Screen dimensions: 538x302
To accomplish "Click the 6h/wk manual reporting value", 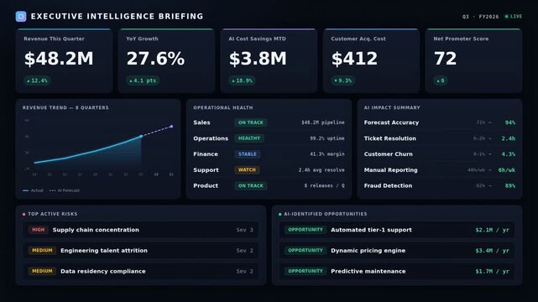I will (x=507, y=170).
